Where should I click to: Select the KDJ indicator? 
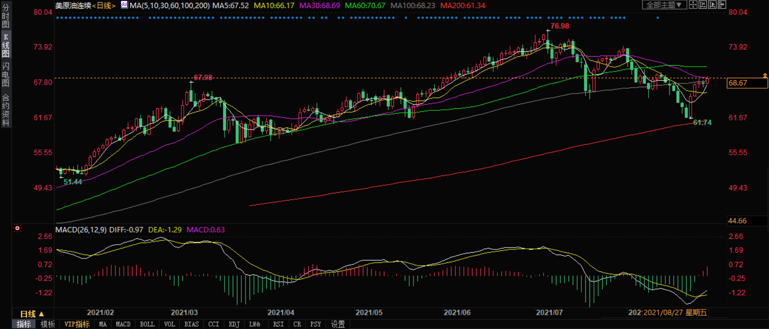click(234, 324)
